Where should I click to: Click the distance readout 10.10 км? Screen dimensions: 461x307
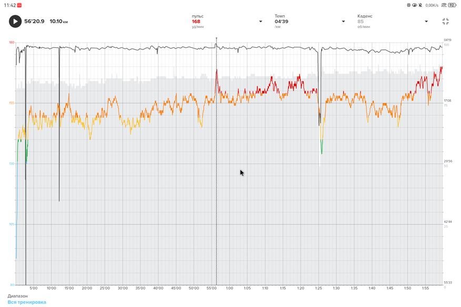[58, 21]
